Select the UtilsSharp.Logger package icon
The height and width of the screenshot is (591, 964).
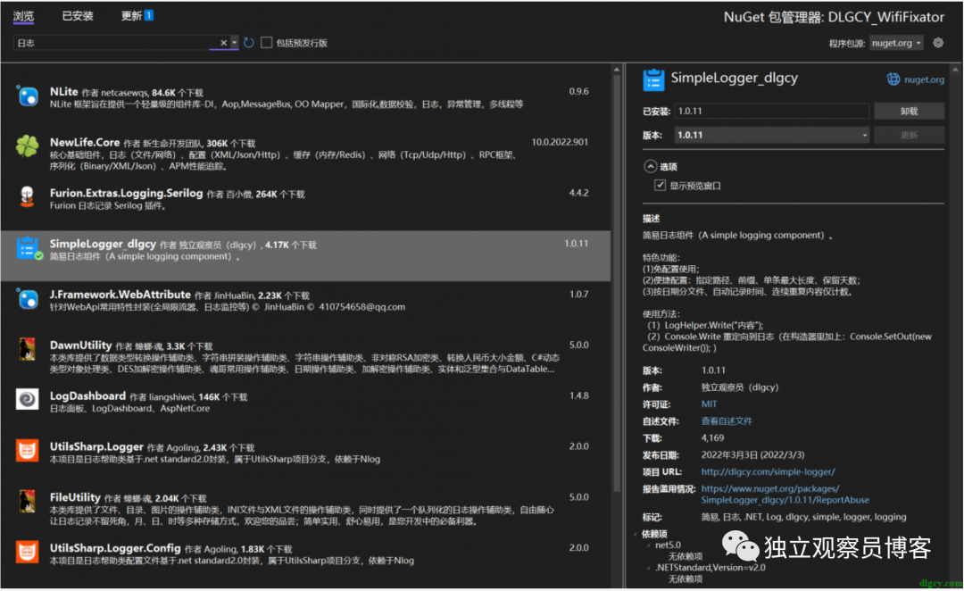[27, 451]
